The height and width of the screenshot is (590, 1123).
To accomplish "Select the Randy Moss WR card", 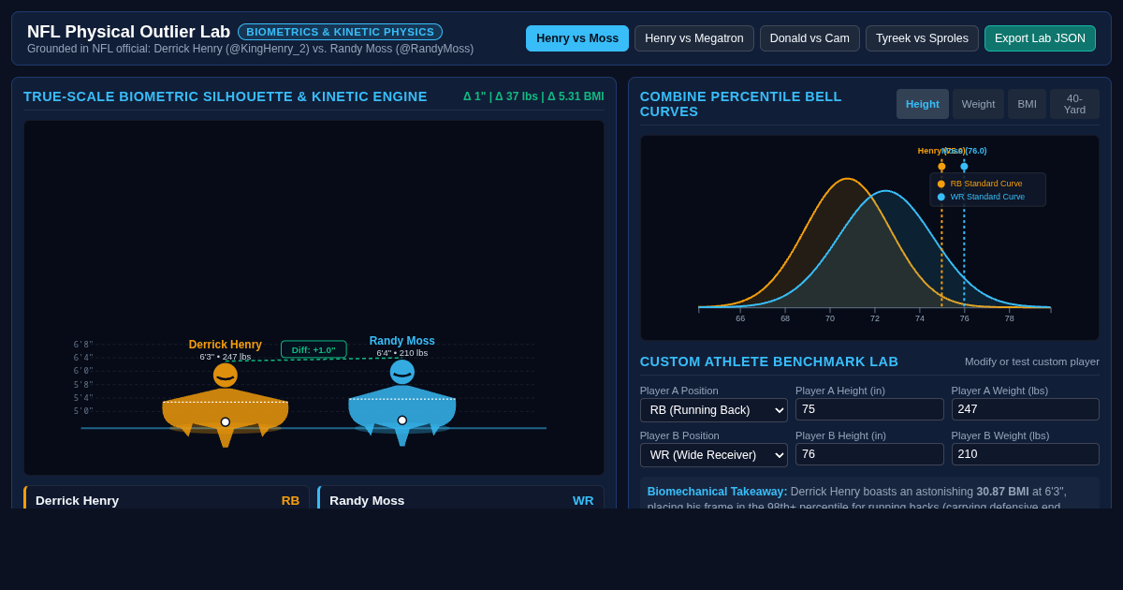I will 460,498.
